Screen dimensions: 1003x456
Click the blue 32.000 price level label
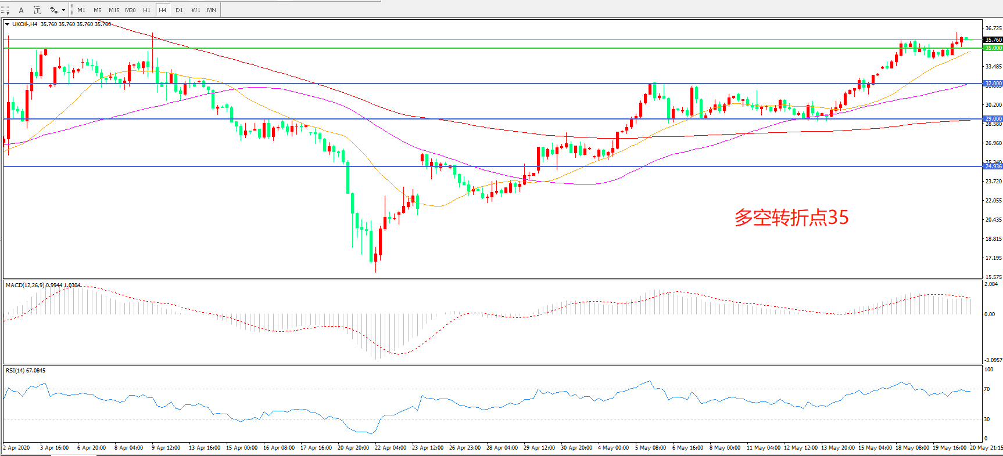(x=993, y=84)
